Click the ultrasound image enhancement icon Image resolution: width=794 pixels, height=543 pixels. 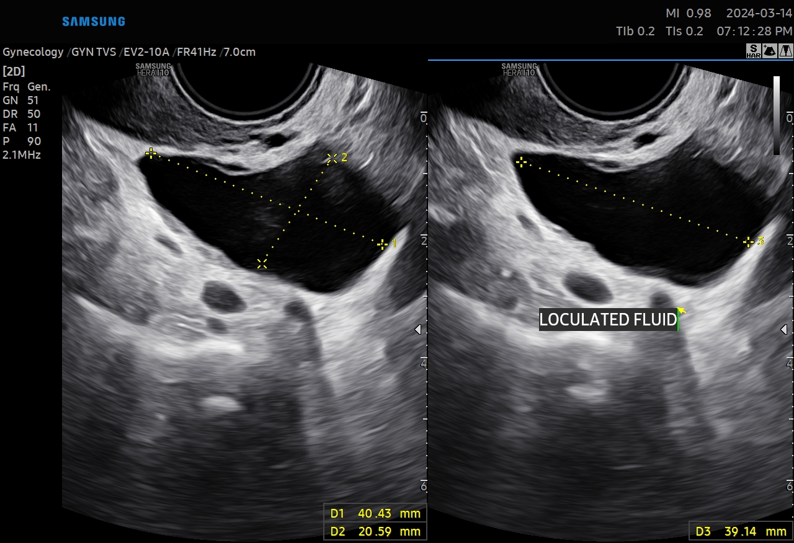pyautogui.click(x=769, y=51)
